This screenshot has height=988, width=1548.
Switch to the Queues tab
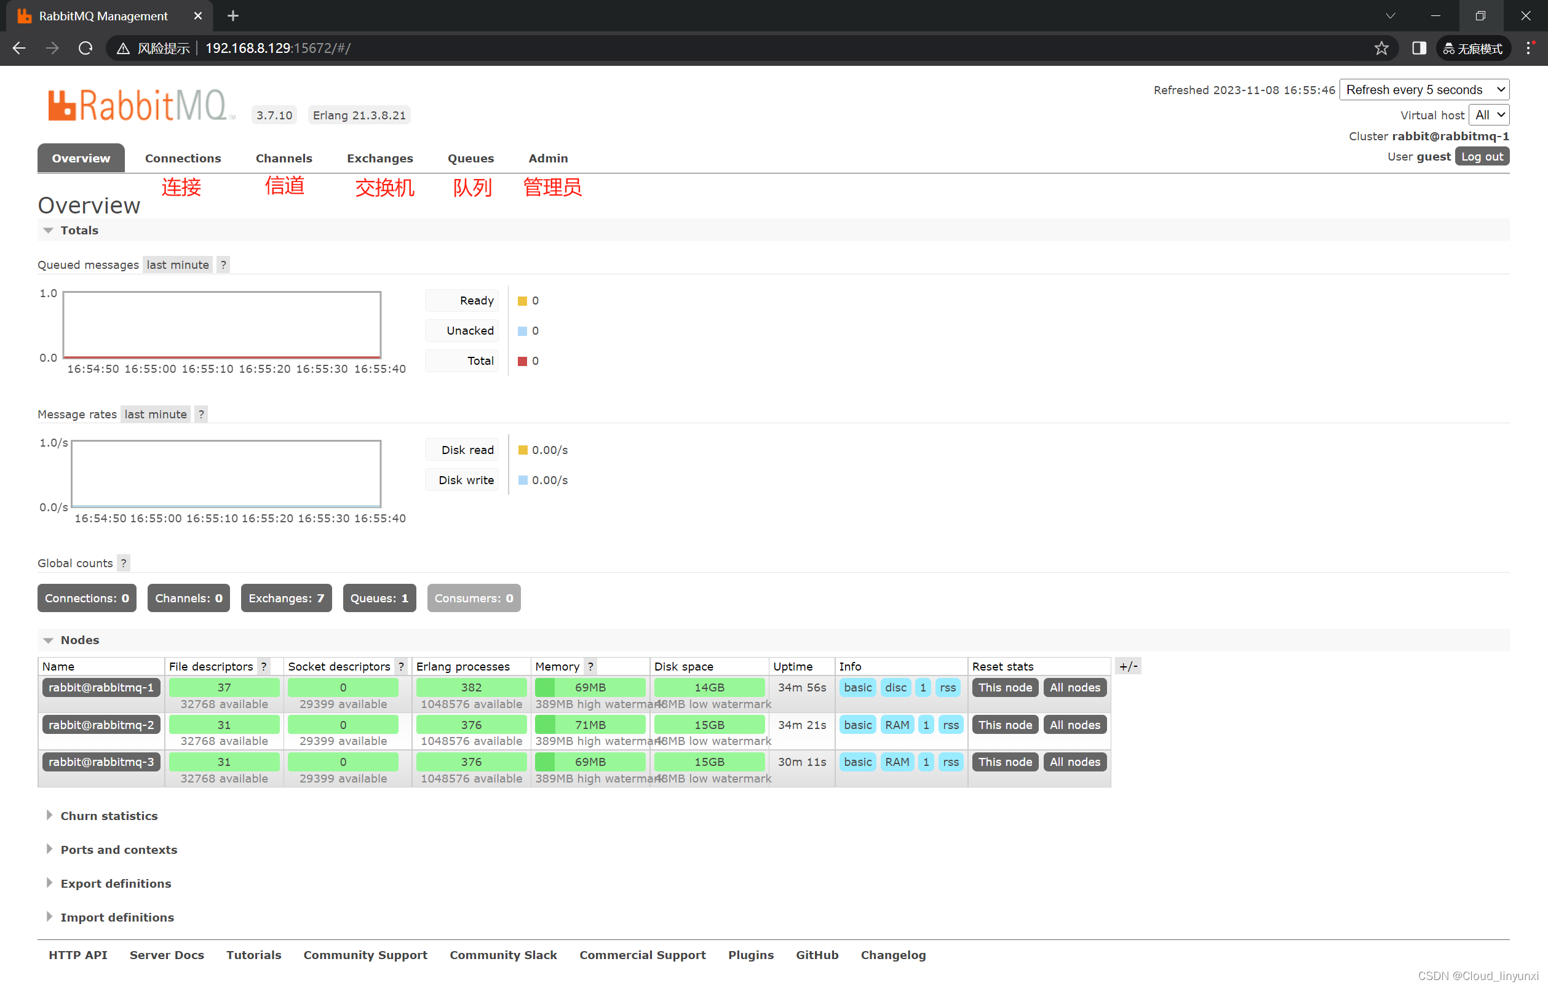coord(470,158)
